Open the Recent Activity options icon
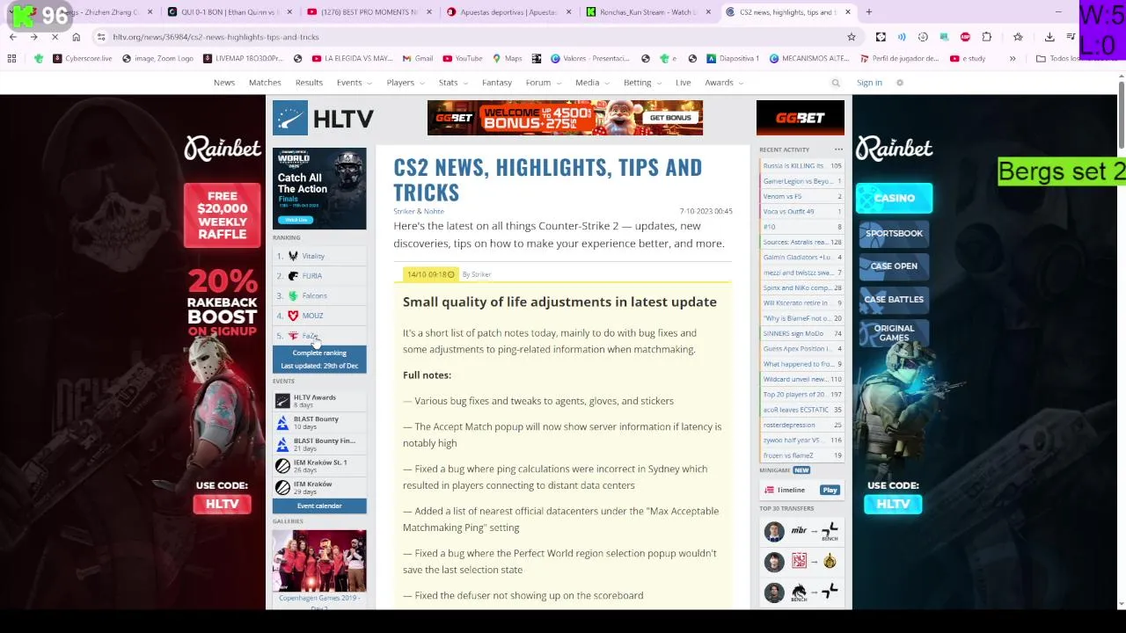 838,149
